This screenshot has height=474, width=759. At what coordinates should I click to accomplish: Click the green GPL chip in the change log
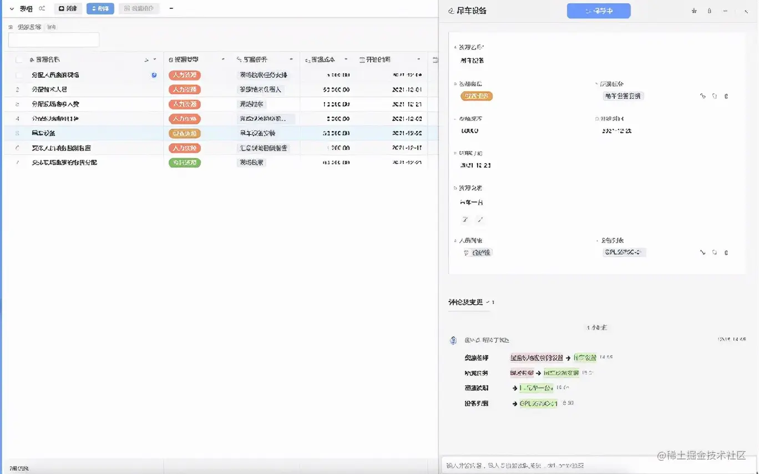[538, 404]
